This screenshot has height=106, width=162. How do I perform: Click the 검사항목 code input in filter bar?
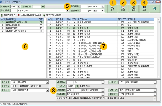coord(37,7)
